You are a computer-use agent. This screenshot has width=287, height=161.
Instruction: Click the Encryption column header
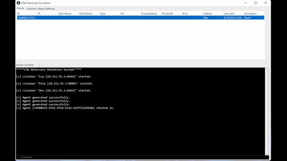(250, 13)
